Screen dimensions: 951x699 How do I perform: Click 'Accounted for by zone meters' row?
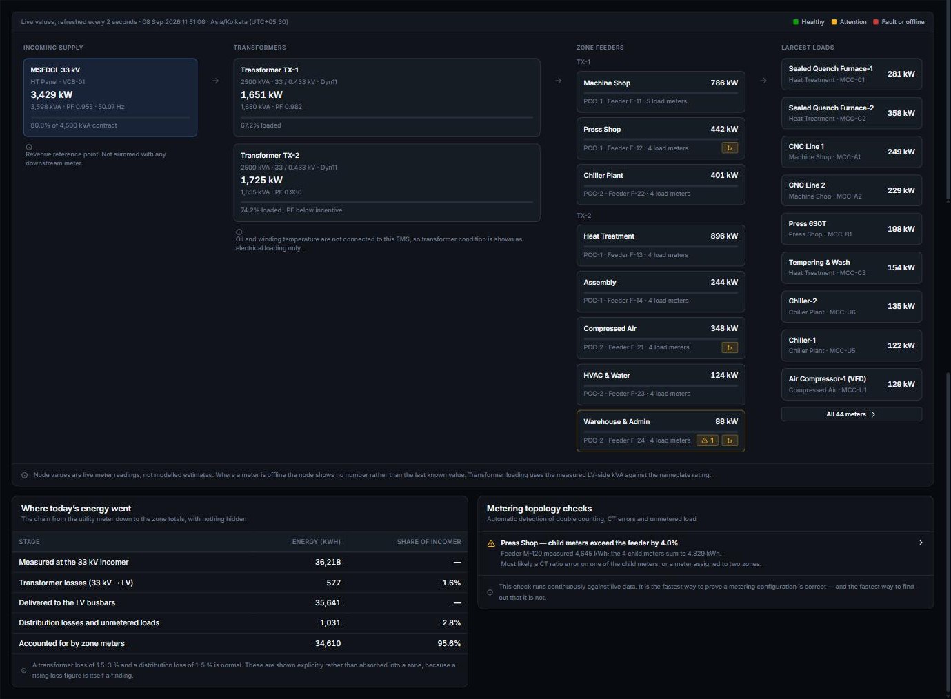click(240, 643)
